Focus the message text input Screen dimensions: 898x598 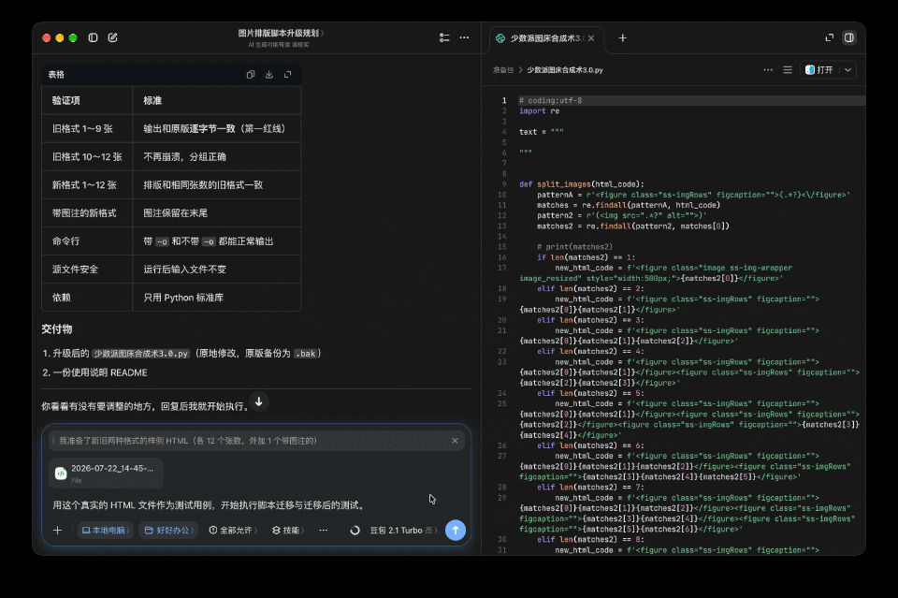click(x=255, y=505)
